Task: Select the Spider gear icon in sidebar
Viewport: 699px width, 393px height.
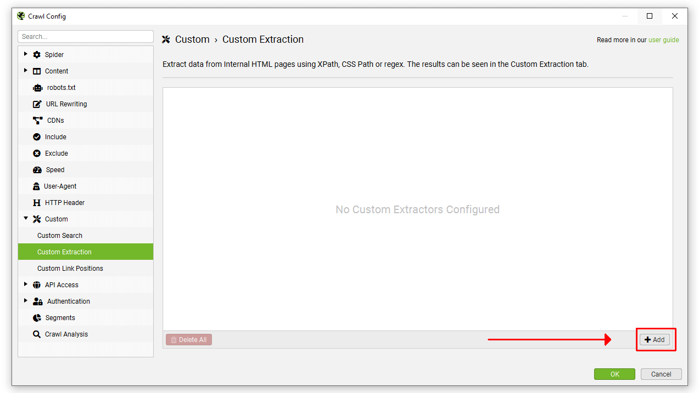Action: 37,54
